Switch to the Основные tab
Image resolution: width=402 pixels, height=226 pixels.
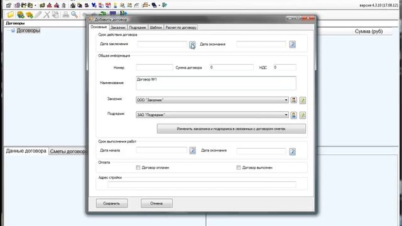(99, 27)
